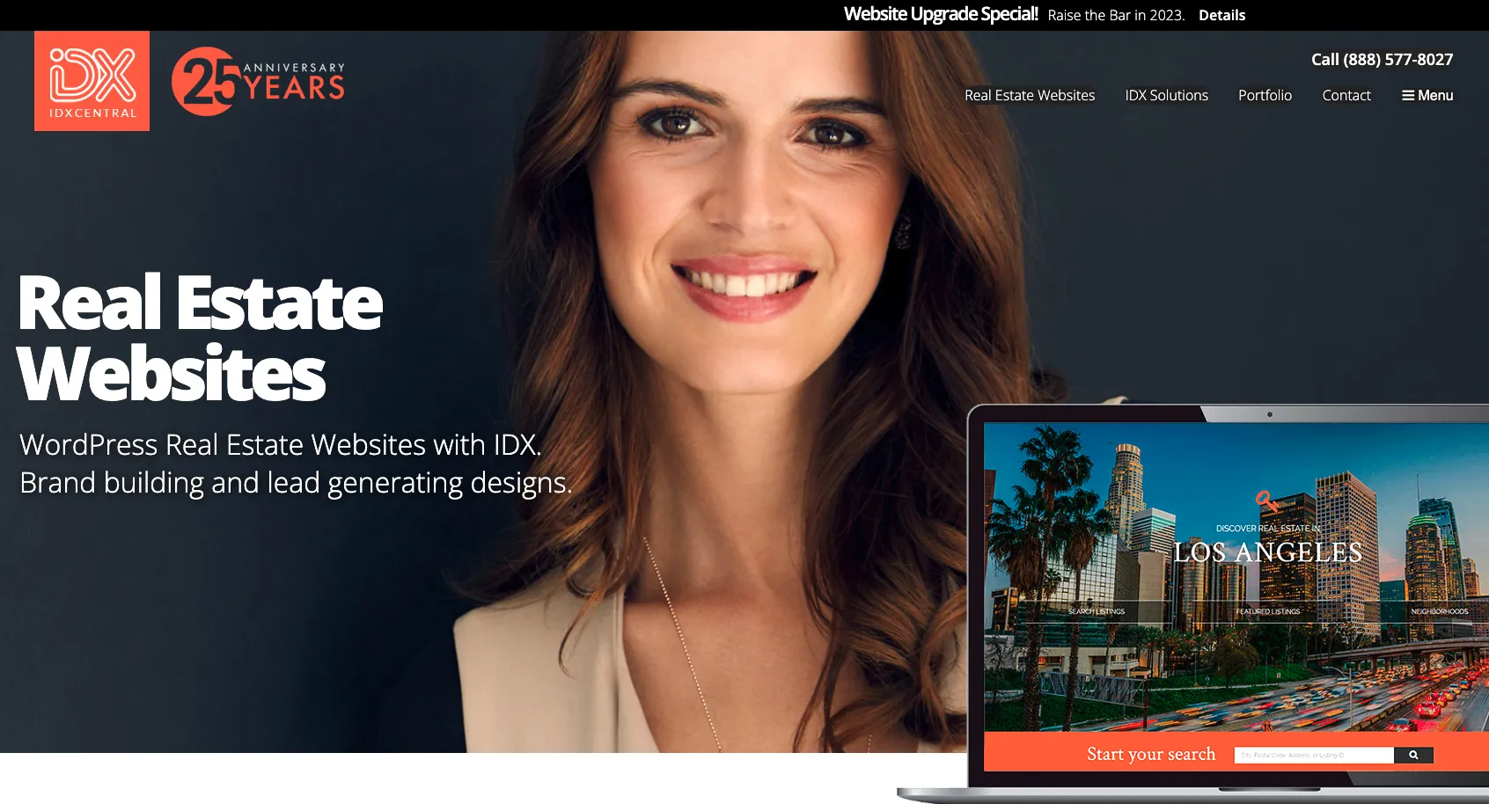
Task: Click the orange key logo in laptop preview
Action: pyautogui.click(x=1267, y=501)
